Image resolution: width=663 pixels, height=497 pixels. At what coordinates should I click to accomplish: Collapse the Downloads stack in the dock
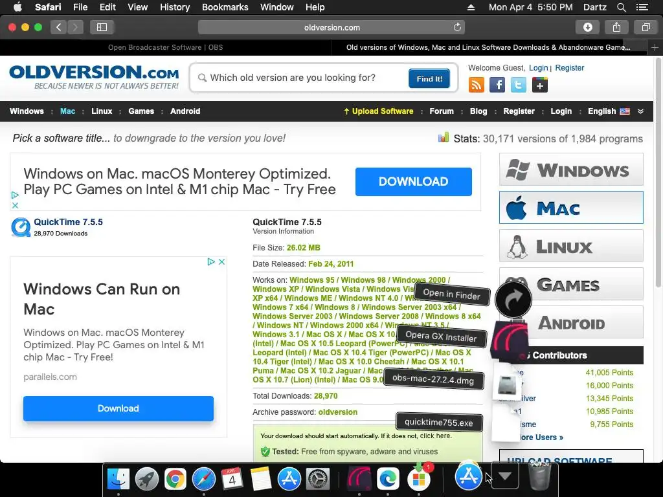[x=505, y=476]
